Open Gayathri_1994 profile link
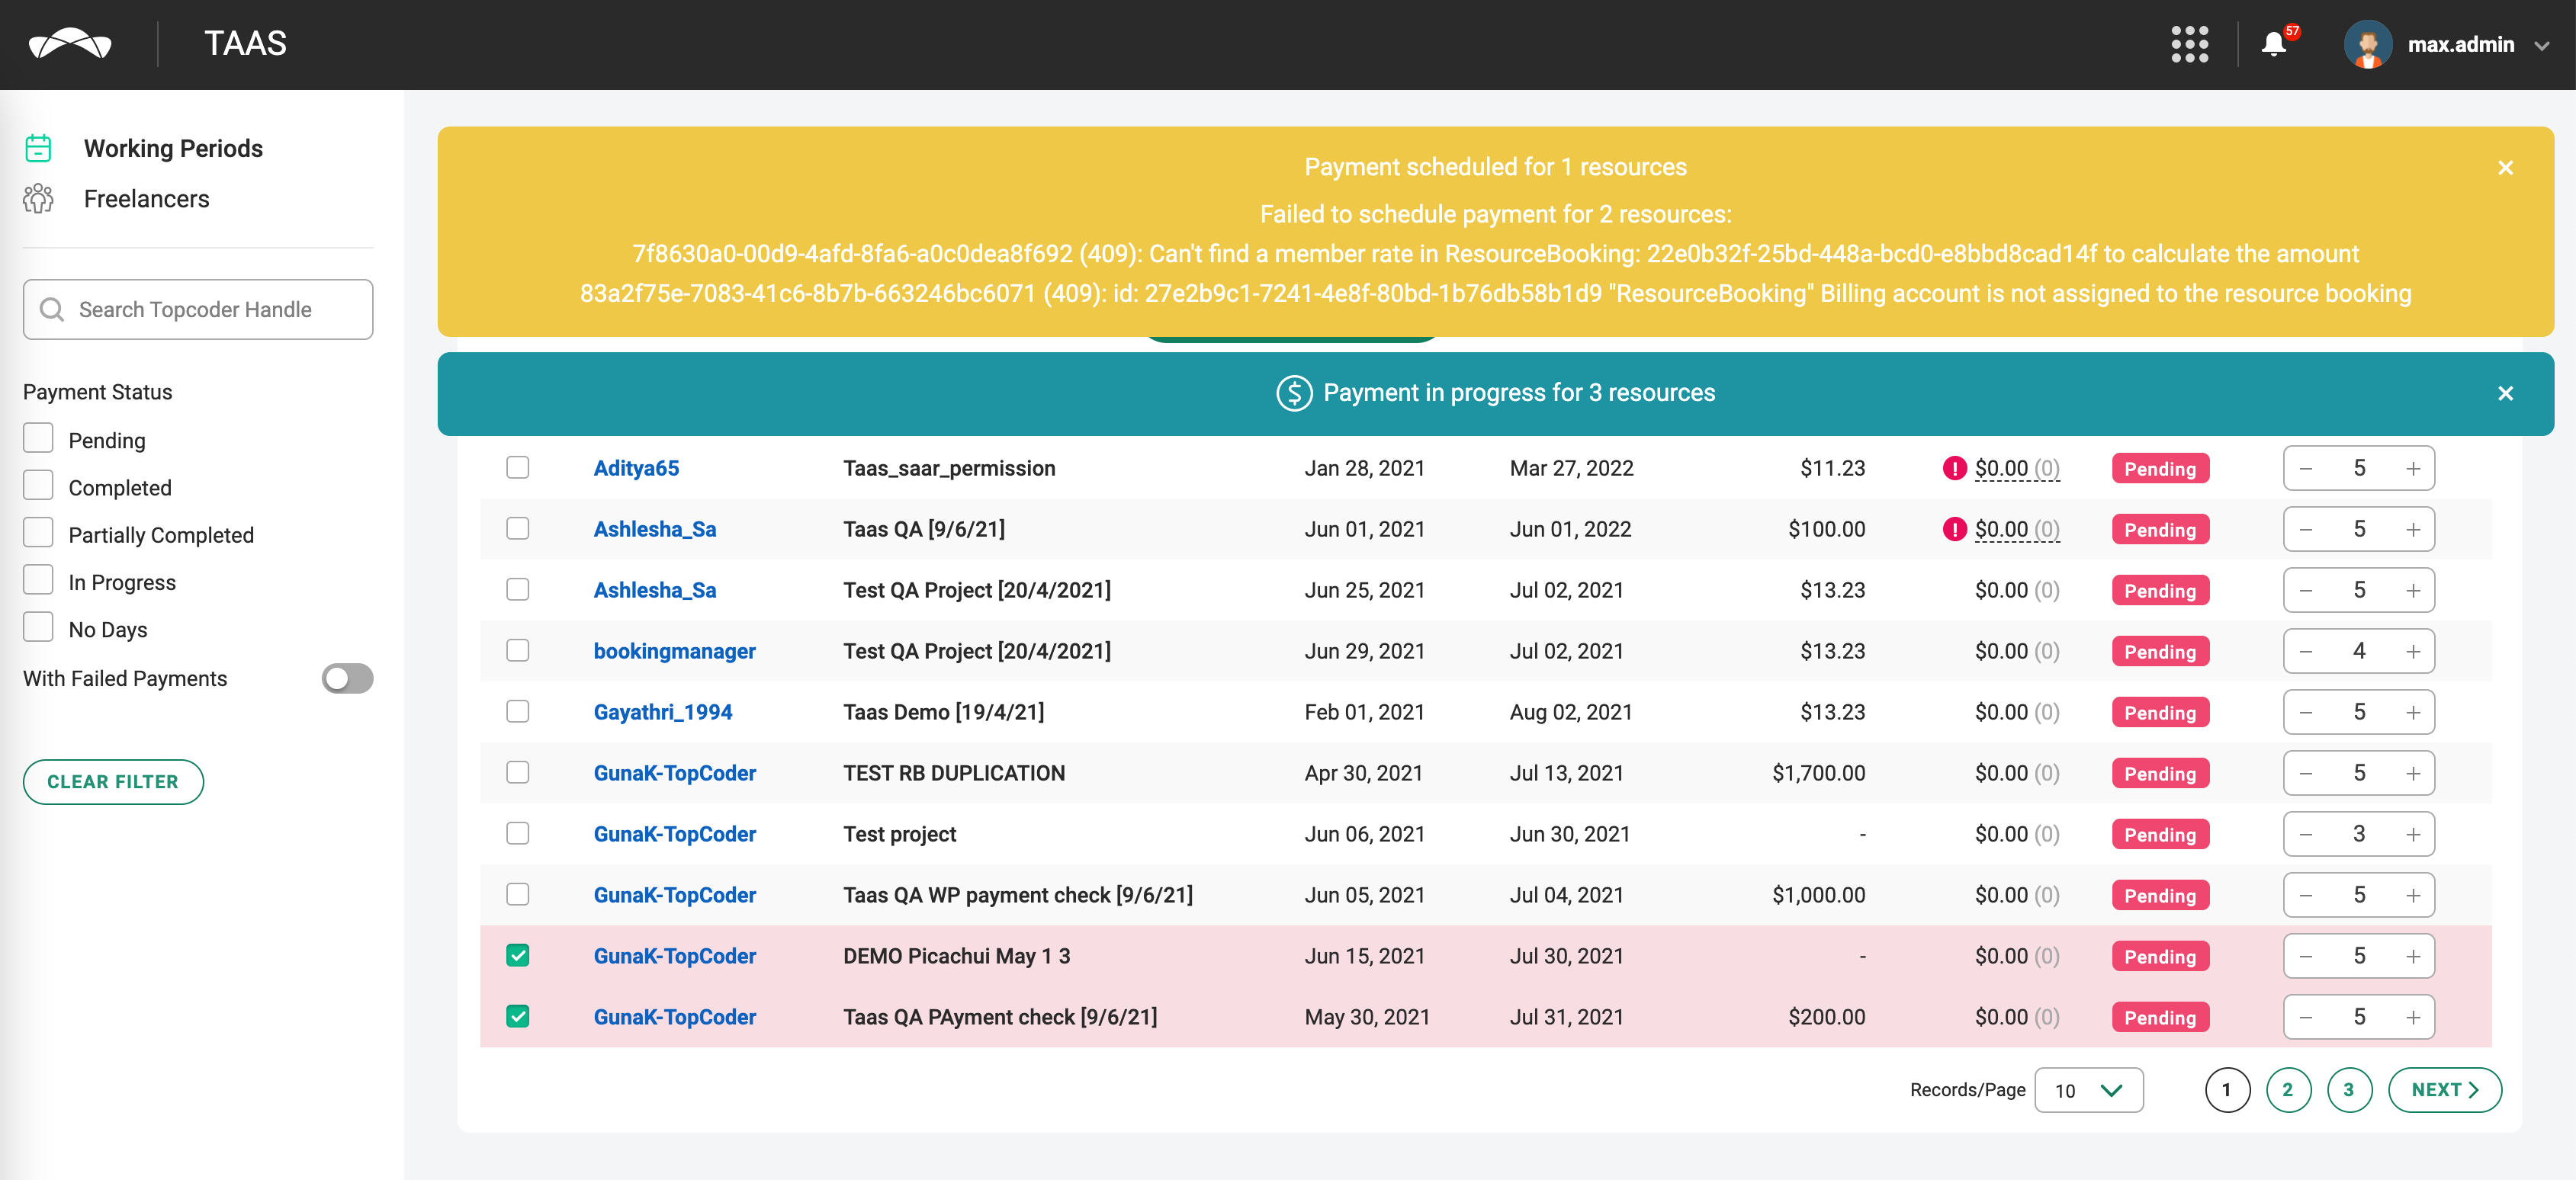 pos(662,713)
